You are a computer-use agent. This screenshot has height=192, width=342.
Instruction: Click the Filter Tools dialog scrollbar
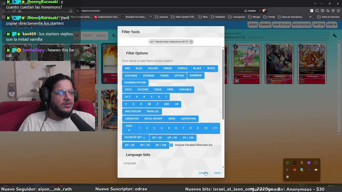tap(223, 84)
